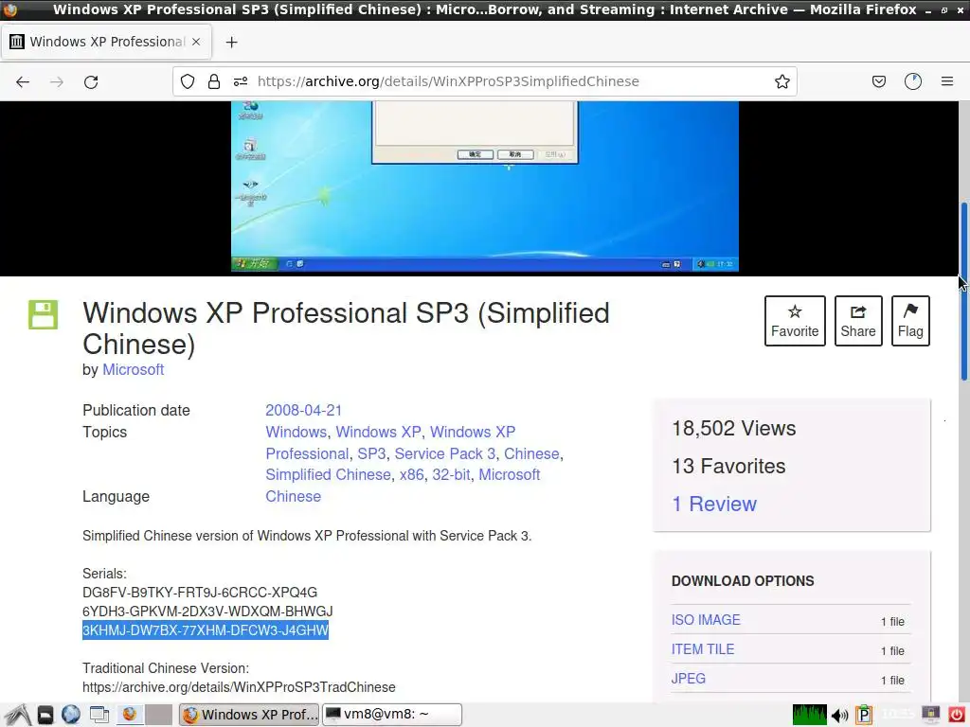Screen dimensions: 970x727
Task: Open the screen lock monitor tray icon
Action: pyautogui.click(x=930, y=715)
